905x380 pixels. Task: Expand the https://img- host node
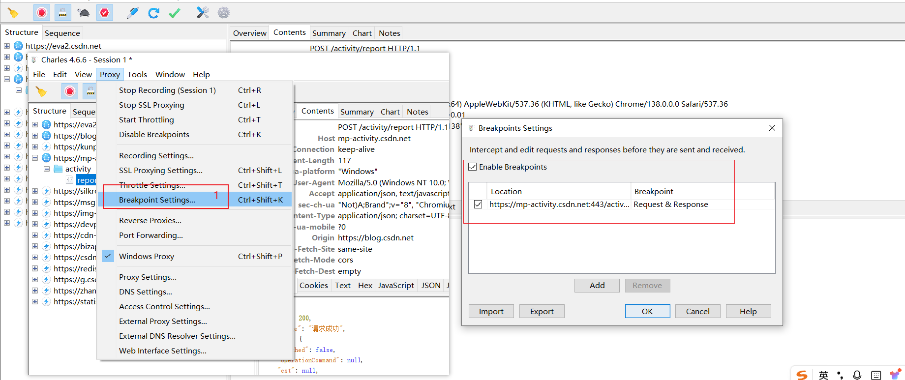35,213
